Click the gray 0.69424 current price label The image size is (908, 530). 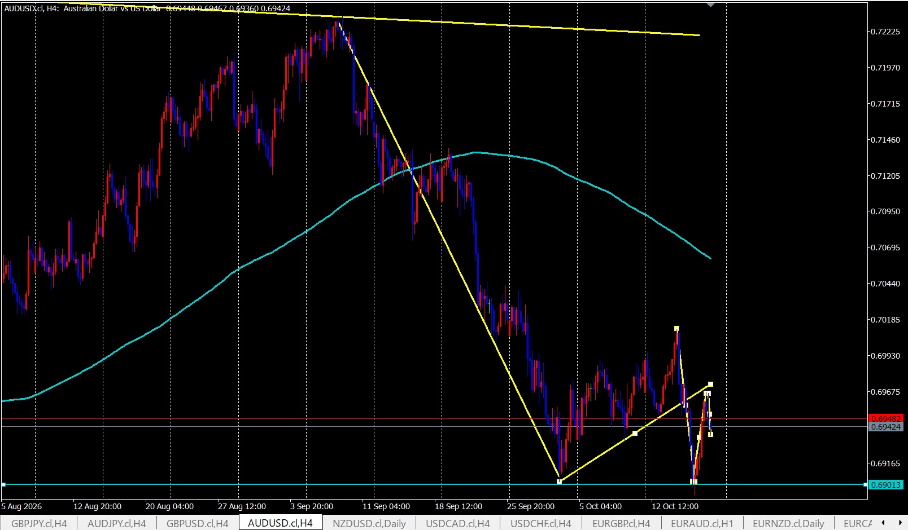click(885, 427)
